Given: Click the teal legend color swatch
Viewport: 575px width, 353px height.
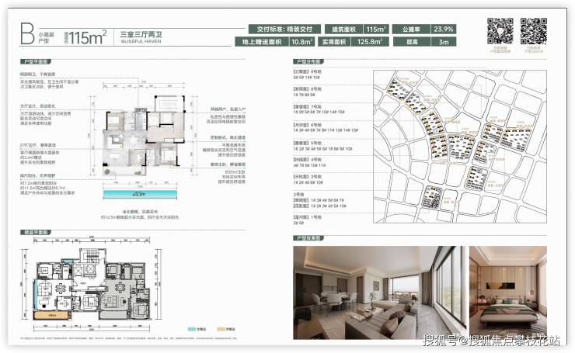Looking at the screenshot, I should pos(192,329).
